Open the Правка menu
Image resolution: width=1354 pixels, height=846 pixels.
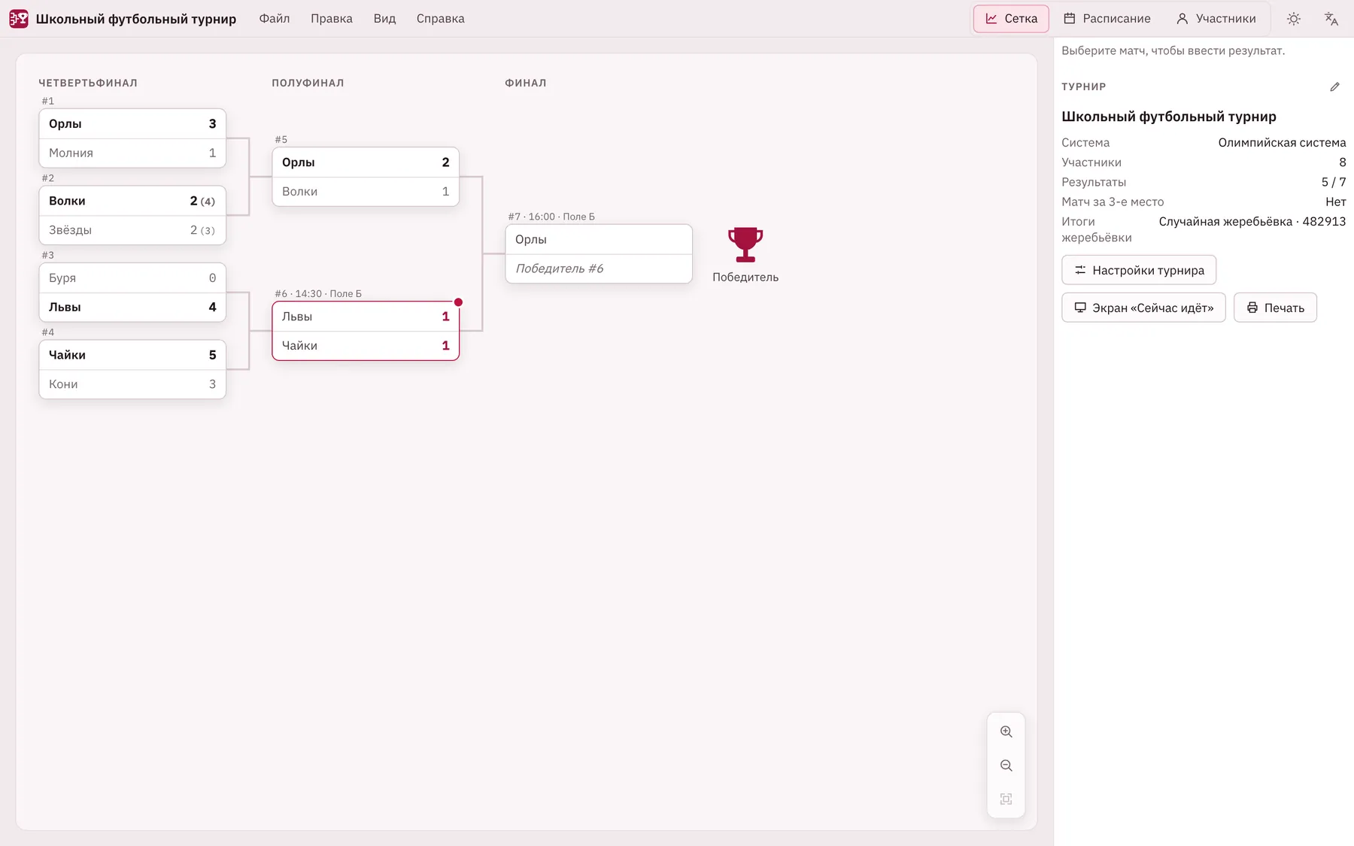332,19
